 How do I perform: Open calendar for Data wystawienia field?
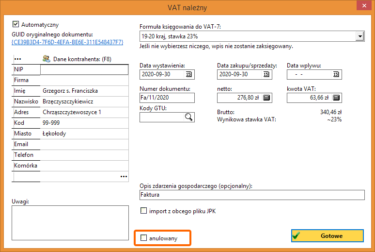point(188,74)
